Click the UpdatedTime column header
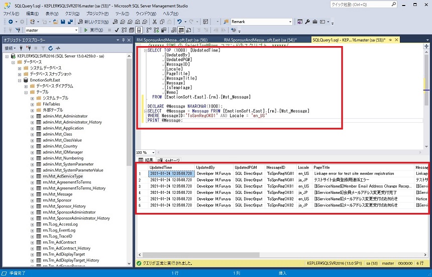The width and height of the screenshot is (432, 277). (x=171, y=167)
